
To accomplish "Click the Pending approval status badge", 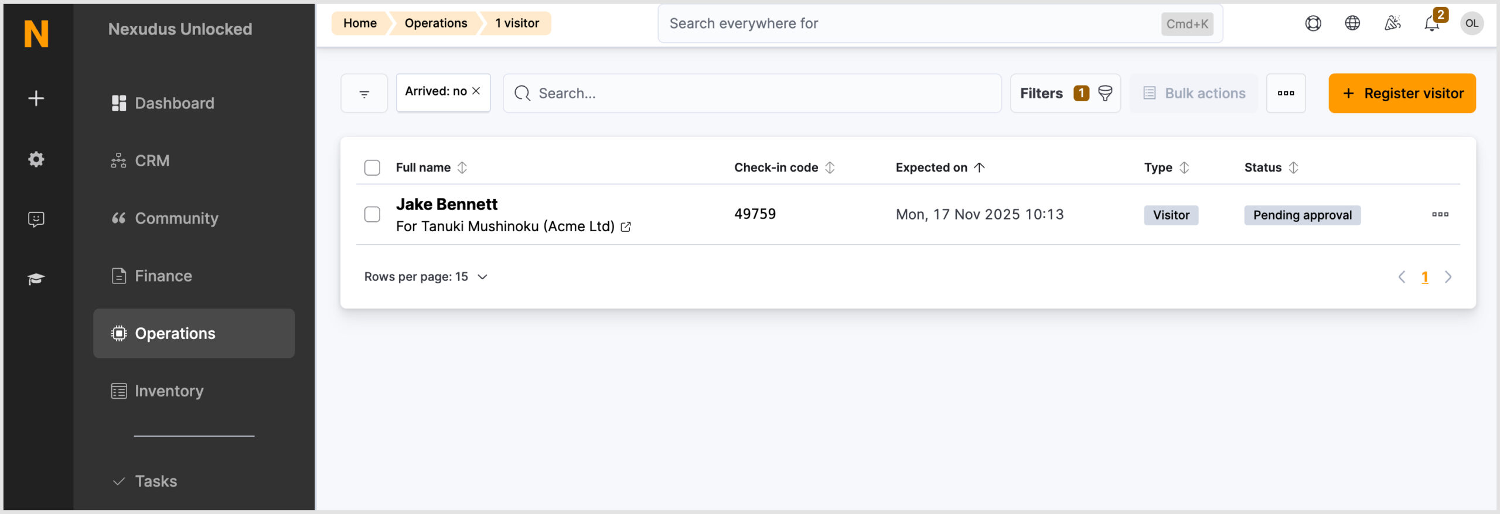I will (1303, 215).
